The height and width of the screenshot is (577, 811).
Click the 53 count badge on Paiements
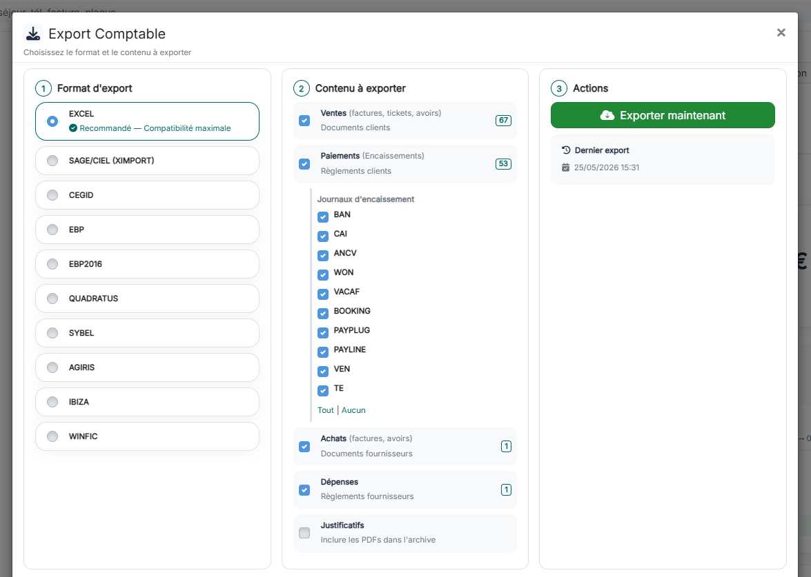(x=503, y=164)
